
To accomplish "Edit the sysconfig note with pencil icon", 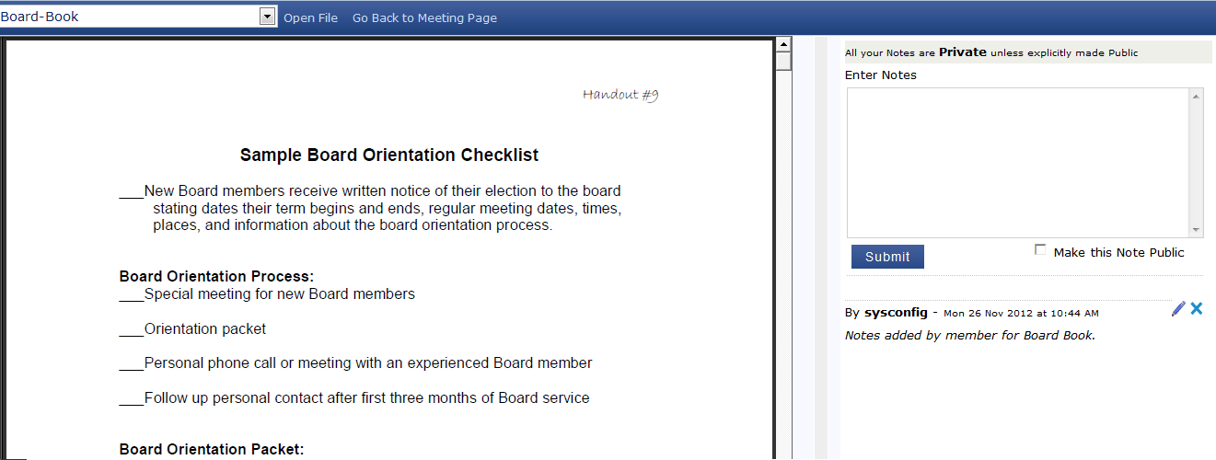I will (1178, 309).
